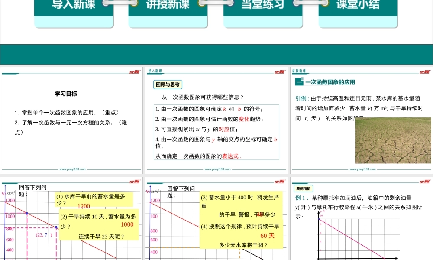Select the 当堂练习 tab

263,5
